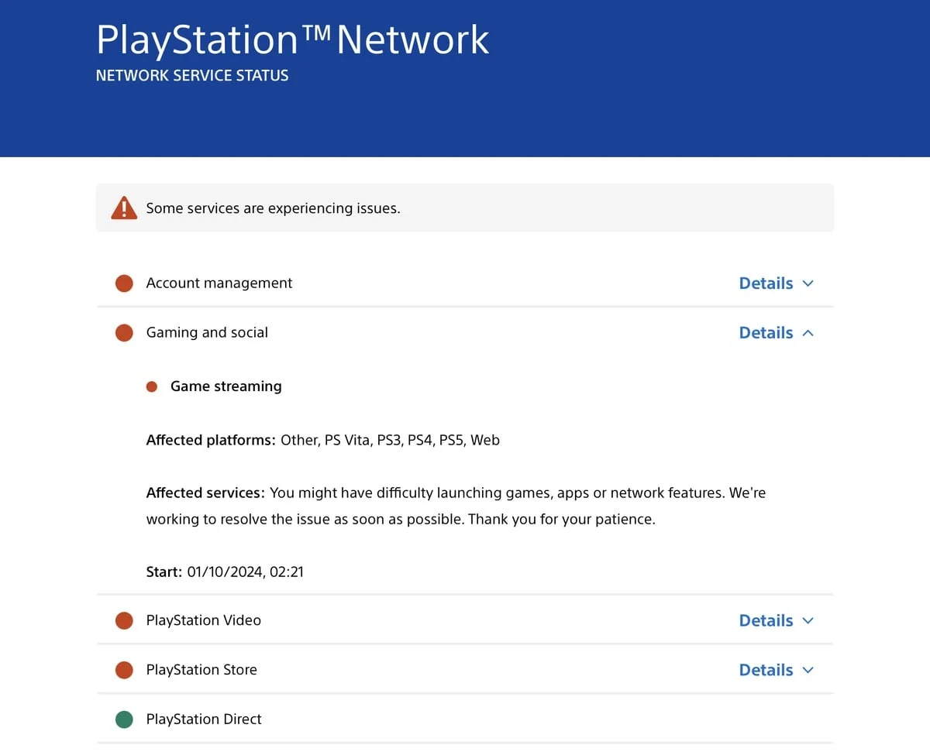Click the NETWORK SERVICE STATUS subtitle
The image size is (930, 752).
191,75
